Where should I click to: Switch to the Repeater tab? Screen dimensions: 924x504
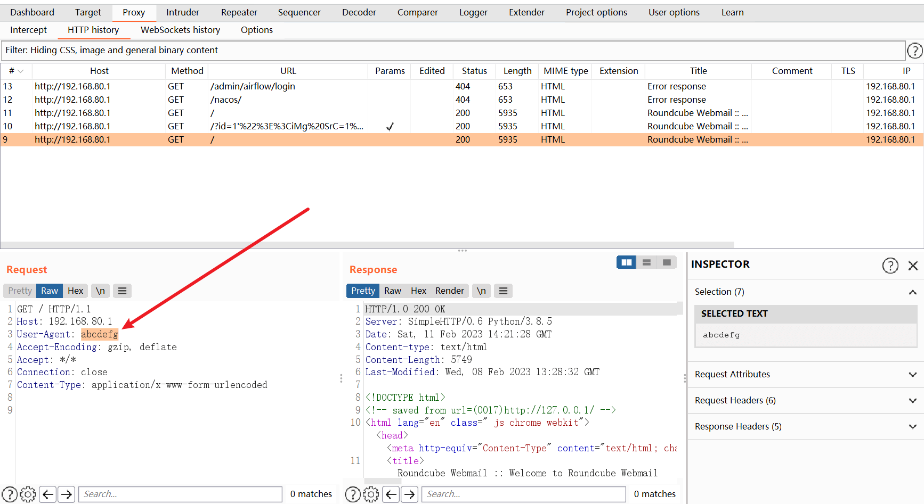coord(239,12)
